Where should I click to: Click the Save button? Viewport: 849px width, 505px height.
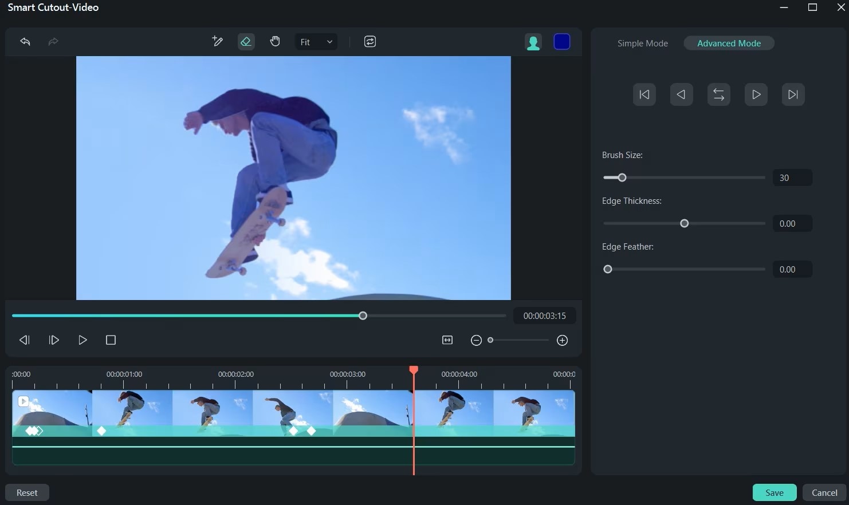point(774,492)
